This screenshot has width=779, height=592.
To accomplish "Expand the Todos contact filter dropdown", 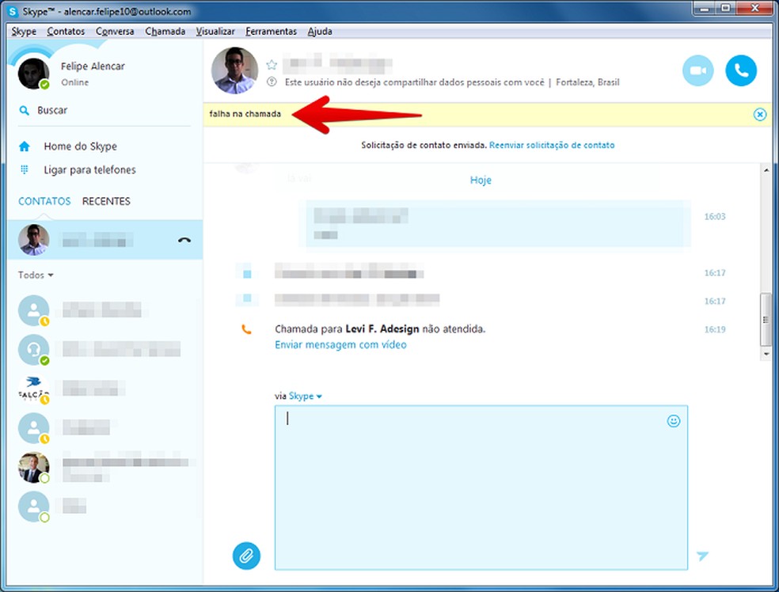I will pyautogui.click(x=36, y=275).
